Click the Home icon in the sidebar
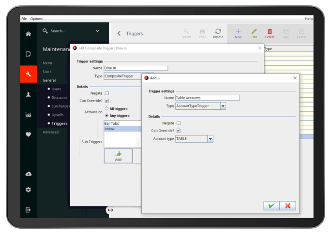 coord(29,34)
